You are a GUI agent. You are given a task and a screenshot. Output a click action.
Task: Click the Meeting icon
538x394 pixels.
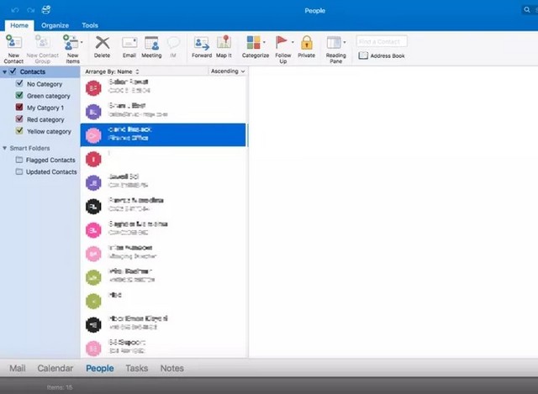[151, 44]
